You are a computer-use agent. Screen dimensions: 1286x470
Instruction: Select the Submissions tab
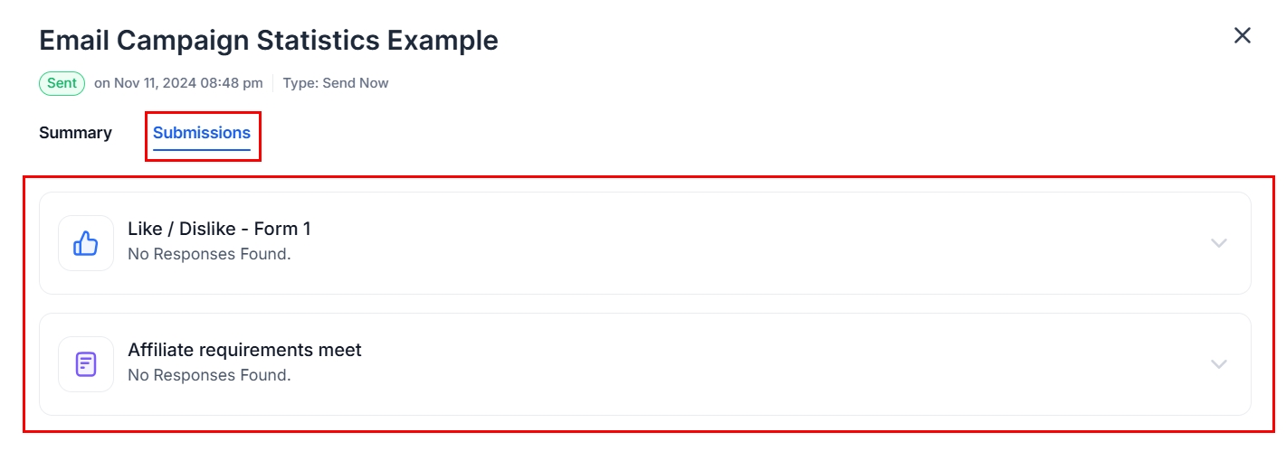pyautogui.click(x=201, y=133)
